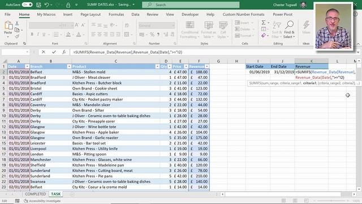
Task: Click Page Layout view icon in status bar
Action: [x=295, y=201]
